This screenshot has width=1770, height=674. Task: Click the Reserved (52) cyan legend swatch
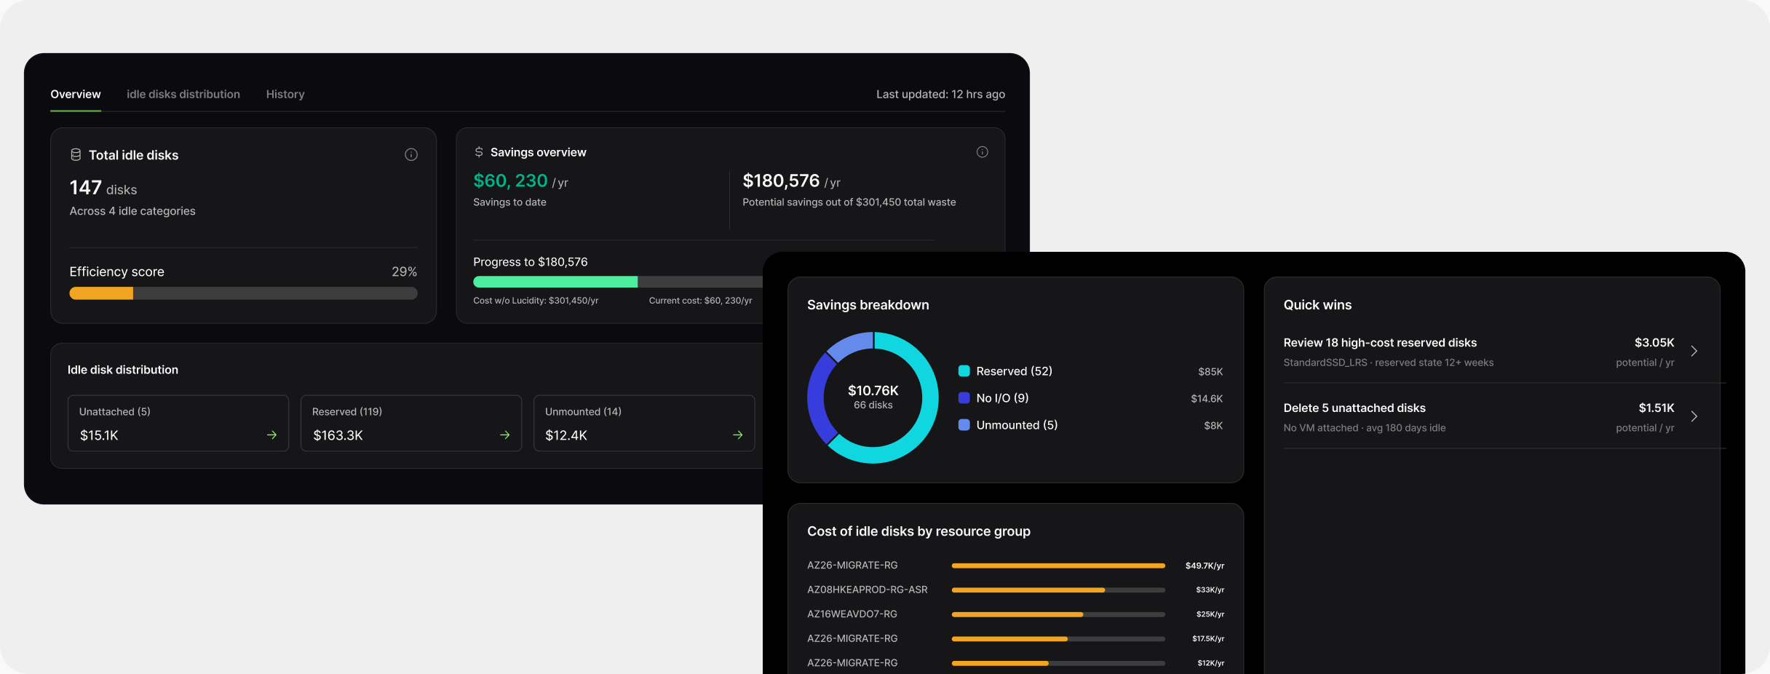[964, 371]
